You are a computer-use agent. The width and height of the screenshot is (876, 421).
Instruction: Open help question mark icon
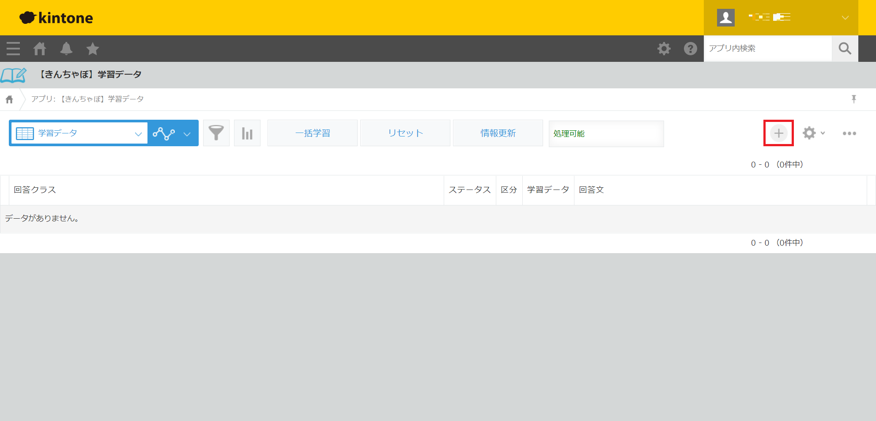(x=690, y=49)
